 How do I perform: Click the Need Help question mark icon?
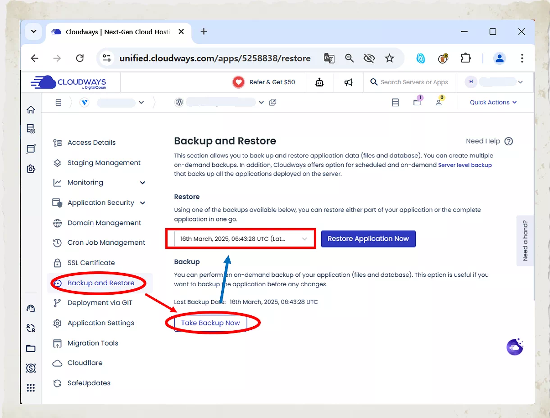click(x=509, y=141)
